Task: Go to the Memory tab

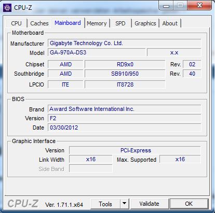Action: (97, 23)
